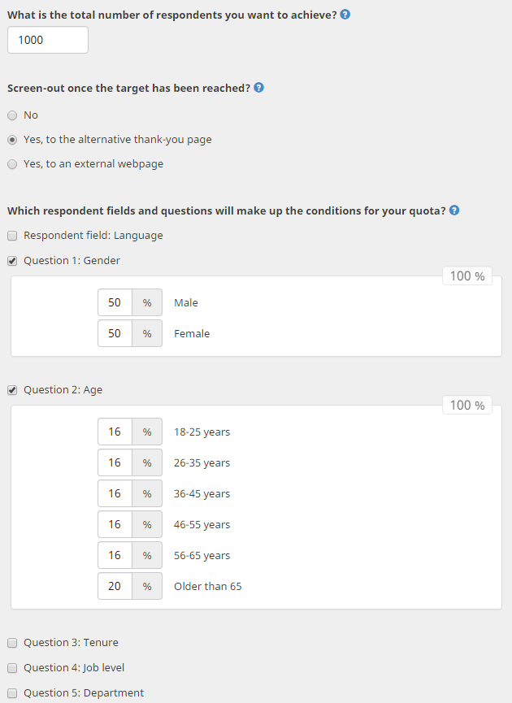The image size is (512, 703).
Task: Open help icon beside screen-out question
Action: [x=258, y=88]
